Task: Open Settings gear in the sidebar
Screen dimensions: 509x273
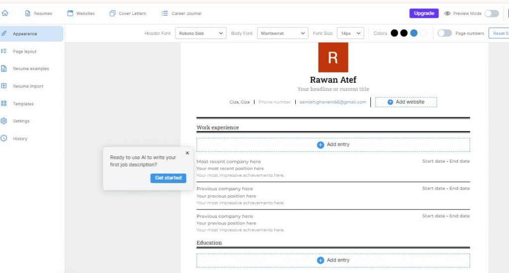Action: click(x=4, y=121)
